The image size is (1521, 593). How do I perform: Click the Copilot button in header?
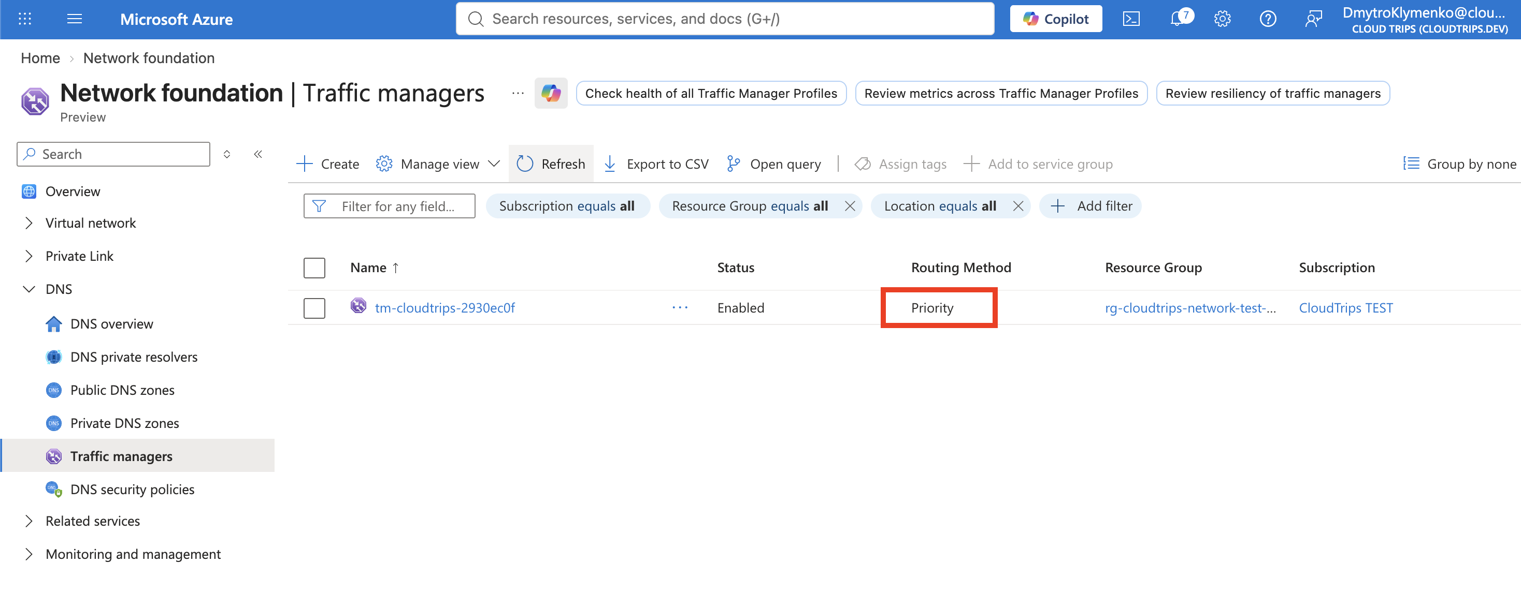point(1056,19)
